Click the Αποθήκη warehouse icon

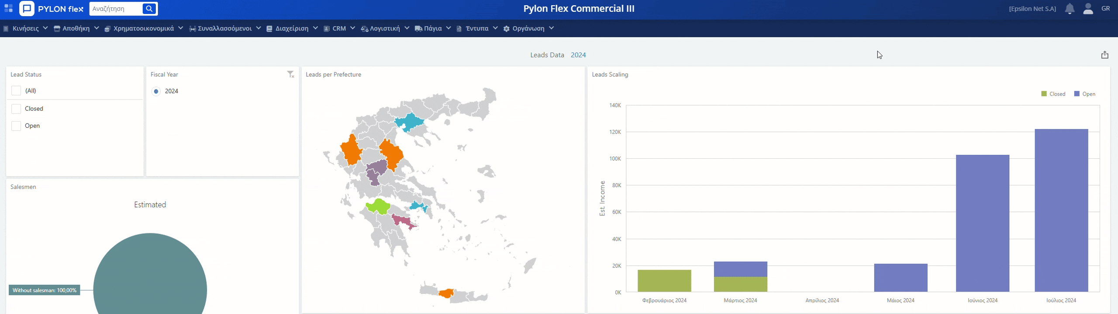pyautogui.click(x=57, y=29)
